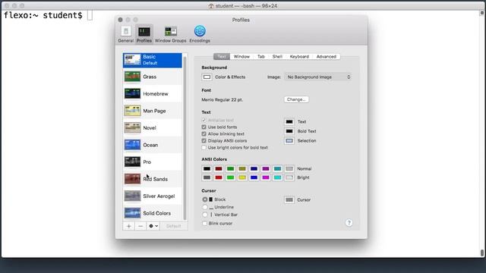
Task: Pick the Normal magenta ANSI swatch
Action: (x=266, y=168)
